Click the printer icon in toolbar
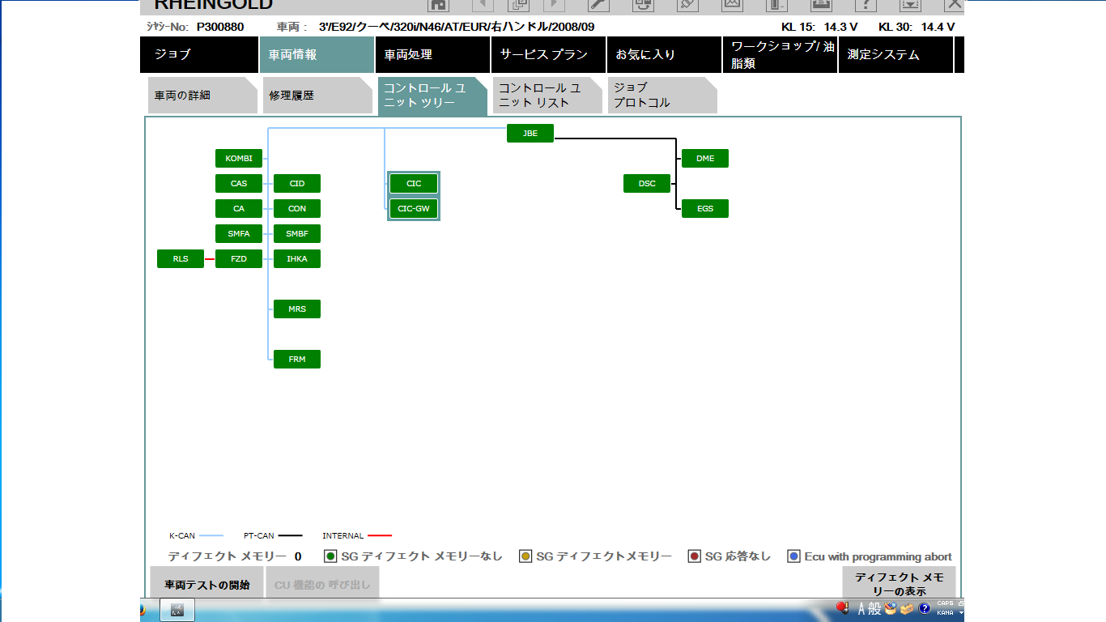Image resolution: width=1106 pixels, height=622 pixels. [x=821, y=4]
